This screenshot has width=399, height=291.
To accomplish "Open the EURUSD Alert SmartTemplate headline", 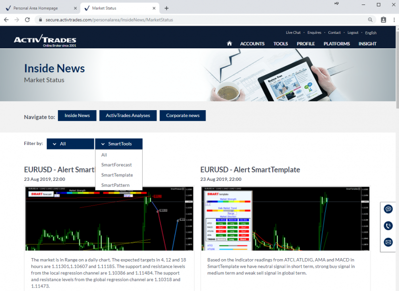I will point(250,169).
